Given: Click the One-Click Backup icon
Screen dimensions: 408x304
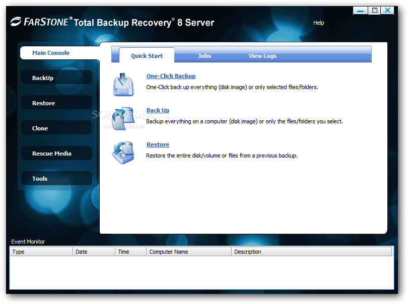Looking at the screenshot, I should pyautogui.click(x=123, y=85).
